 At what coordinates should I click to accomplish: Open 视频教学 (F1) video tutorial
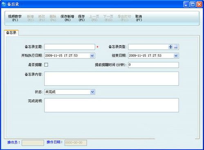15,18
